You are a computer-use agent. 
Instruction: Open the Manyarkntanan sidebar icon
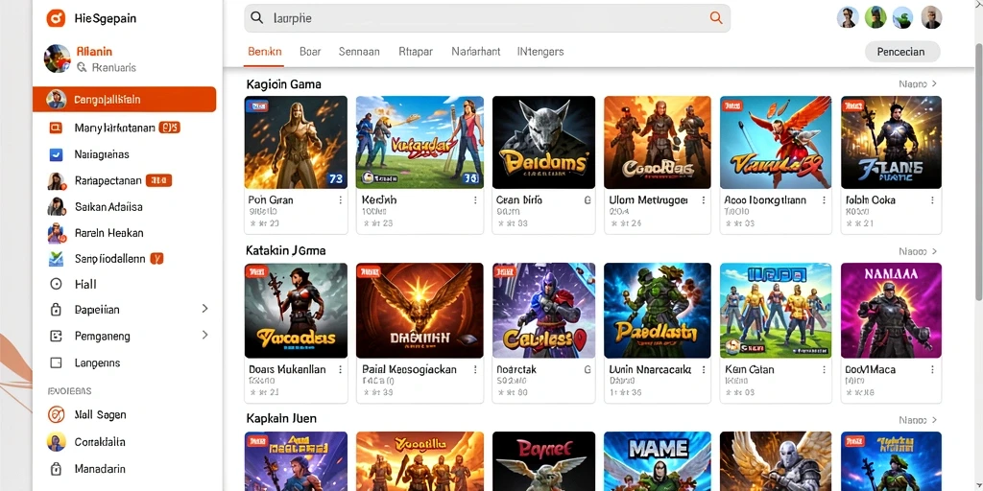tap(56, 128)
